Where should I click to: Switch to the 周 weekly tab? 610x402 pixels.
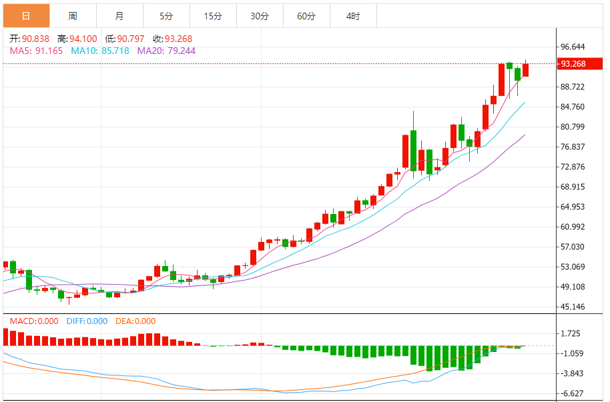tap(73, 16)
